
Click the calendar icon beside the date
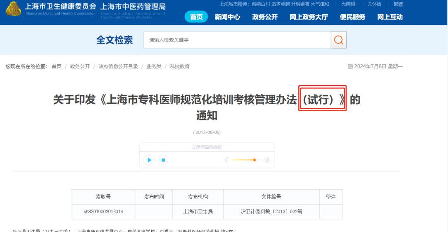point(350,66)
